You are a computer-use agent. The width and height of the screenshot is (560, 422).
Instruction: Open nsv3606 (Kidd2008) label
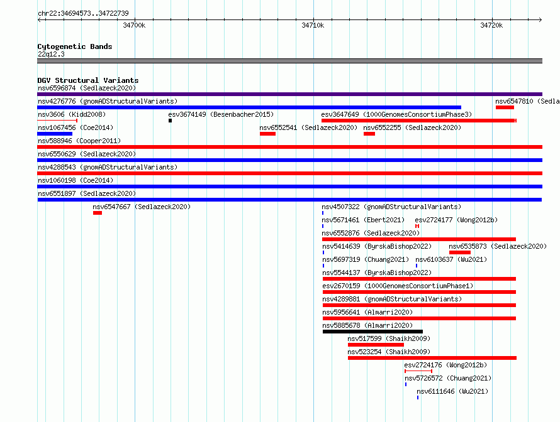[x=72, y=114]
